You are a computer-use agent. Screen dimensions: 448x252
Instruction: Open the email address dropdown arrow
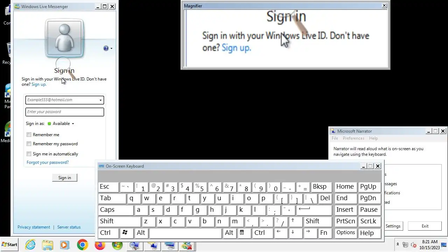pyautogui.click(x=100, y=100)
